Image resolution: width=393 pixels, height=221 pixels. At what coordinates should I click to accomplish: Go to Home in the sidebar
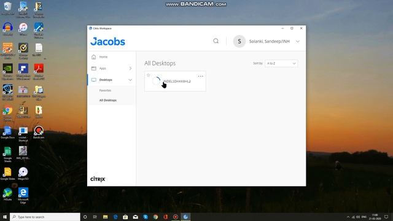tap(103, 57)
